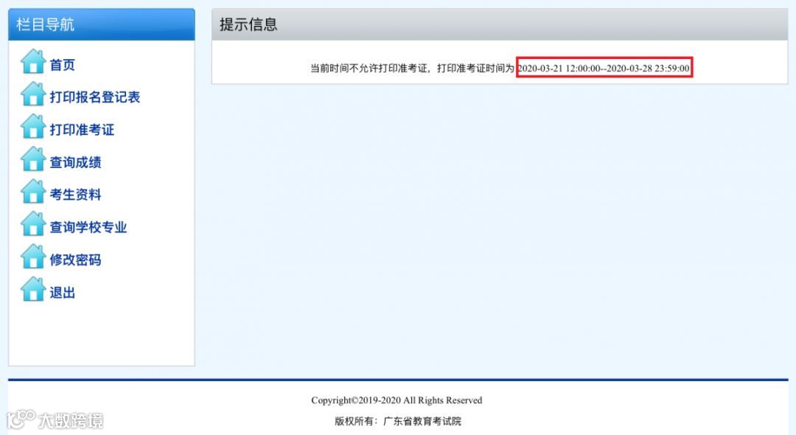Open the 首页 home link
Viewport: 796px width, 435px height.
[x=63, y=65]
